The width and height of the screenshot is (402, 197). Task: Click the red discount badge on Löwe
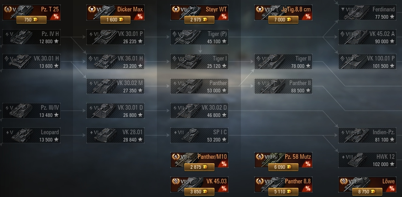[x=392, y=188]
